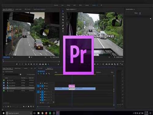Click the trash Clear icon in Project panel
Viewport: 153px width, 115px height.
coord(33,107)
